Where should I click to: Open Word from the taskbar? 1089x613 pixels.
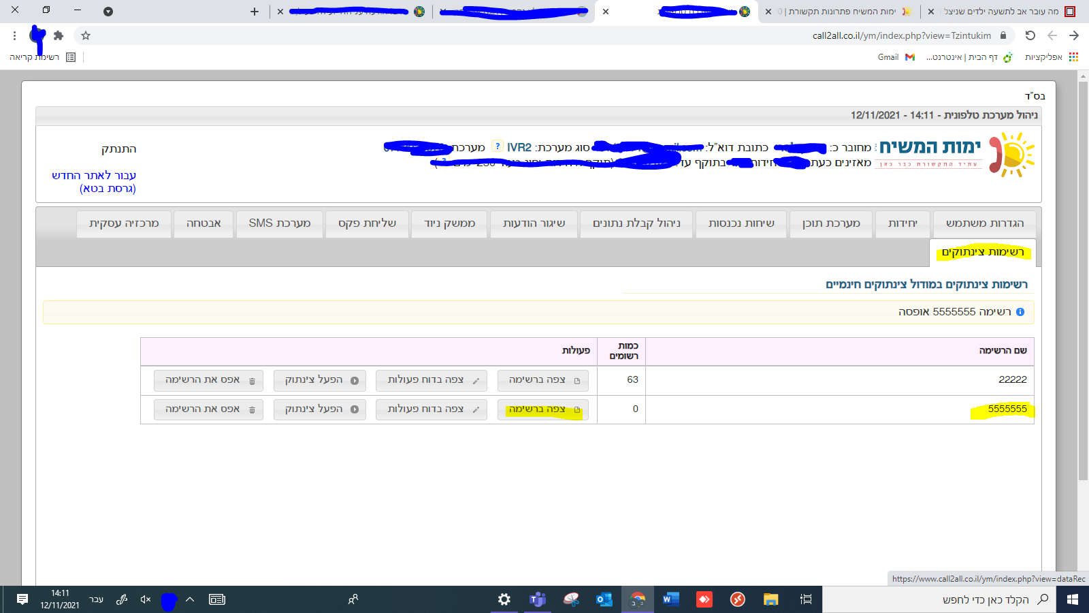(x=670, y=599)
